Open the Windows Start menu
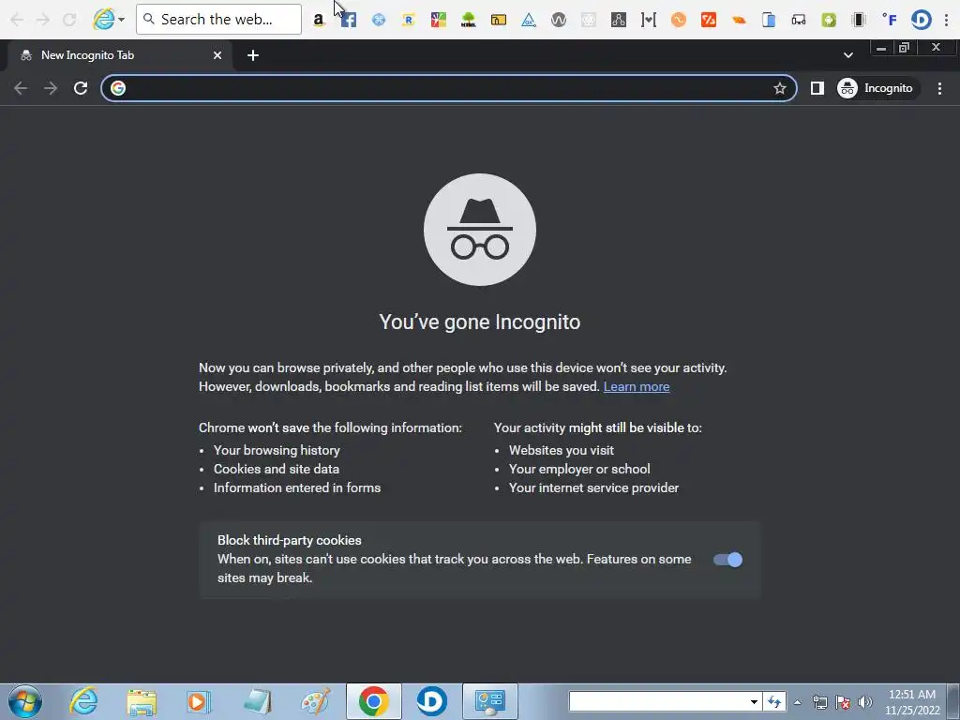This screenshot has width=960, height=720. tap(25, 701)
